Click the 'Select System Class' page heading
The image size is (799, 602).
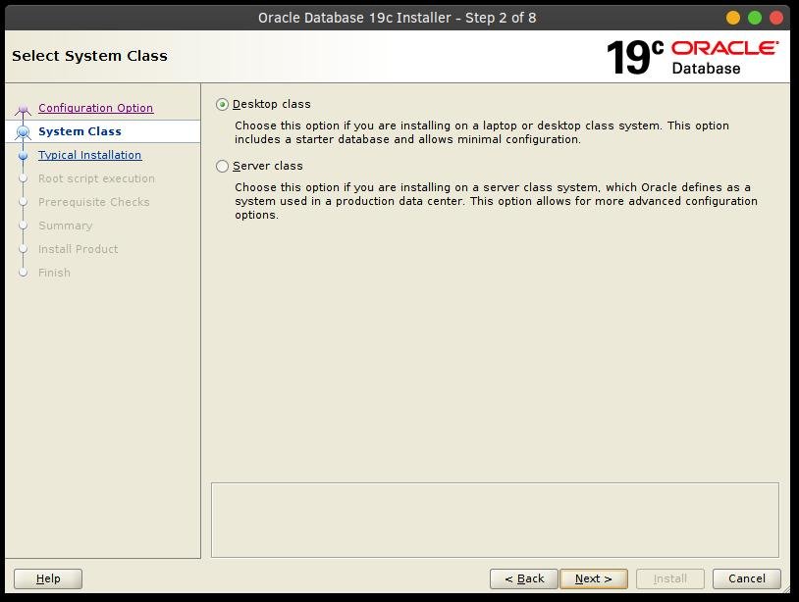point(89,56)
